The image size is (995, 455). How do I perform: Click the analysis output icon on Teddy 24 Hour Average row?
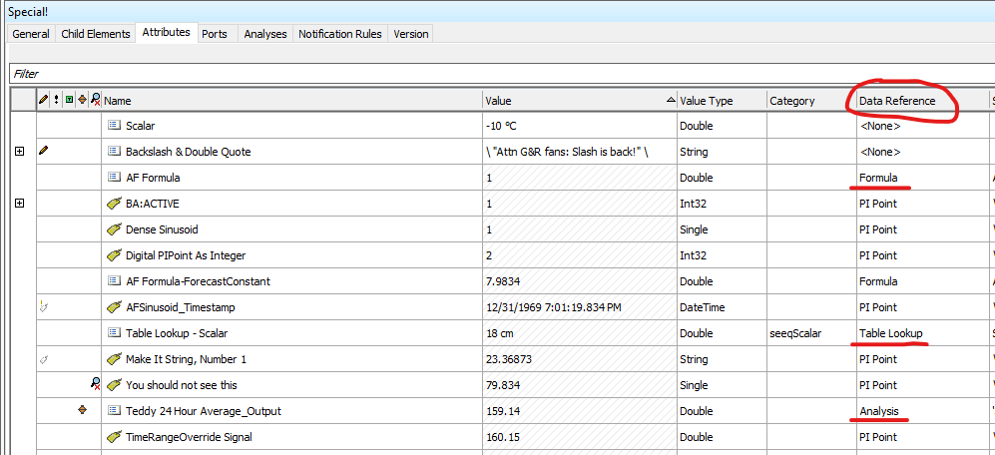point(82,411)
